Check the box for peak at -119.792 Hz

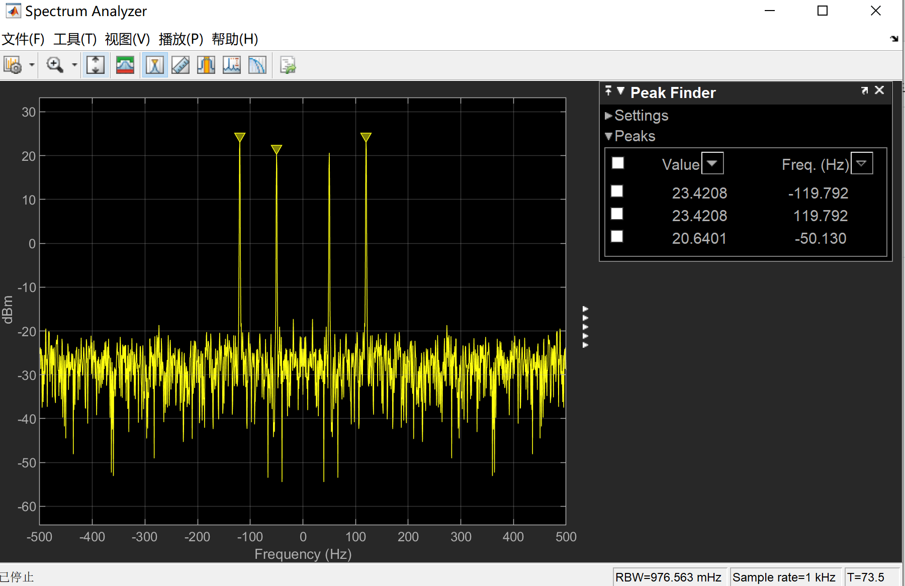click(x=617, y=191)
